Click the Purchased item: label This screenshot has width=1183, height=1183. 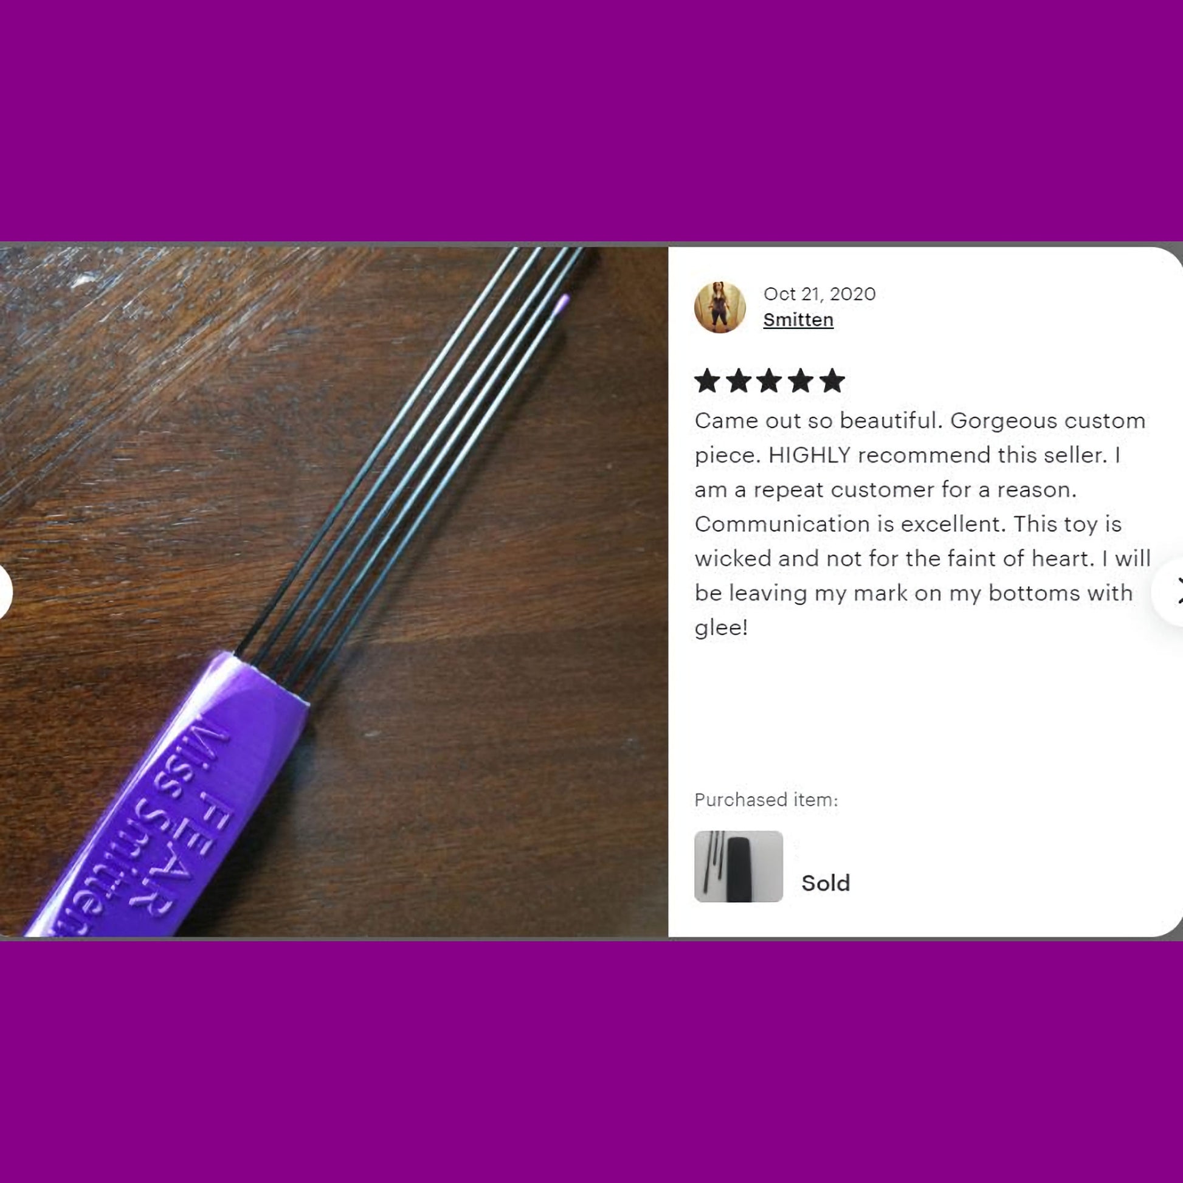pyautogui.click(x=766, y=799)
